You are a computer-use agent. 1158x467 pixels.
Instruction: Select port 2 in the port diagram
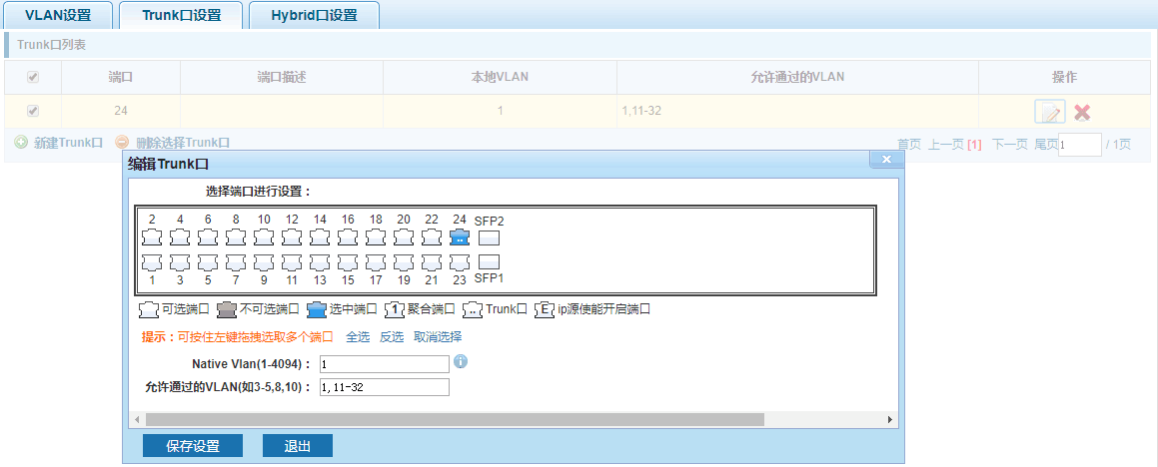coord(152,237)
